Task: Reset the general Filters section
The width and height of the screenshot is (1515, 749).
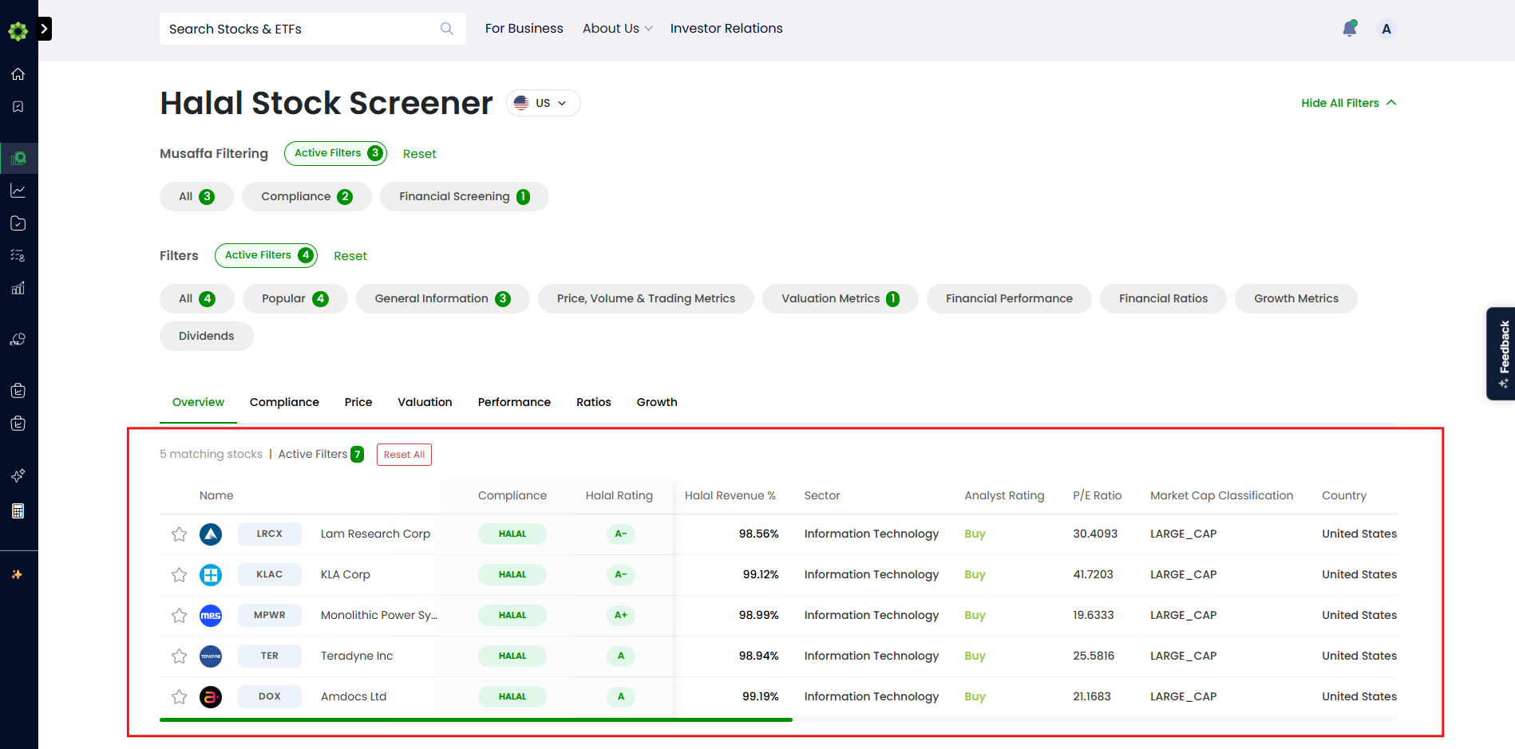Action: pyautogui.click(x=350, y=256)
